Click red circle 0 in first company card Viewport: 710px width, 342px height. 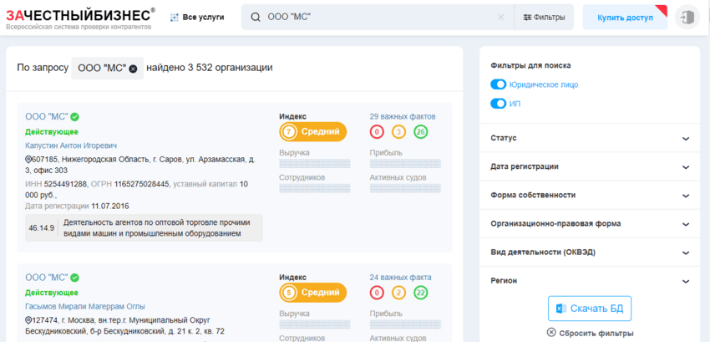tap(377, 132)
